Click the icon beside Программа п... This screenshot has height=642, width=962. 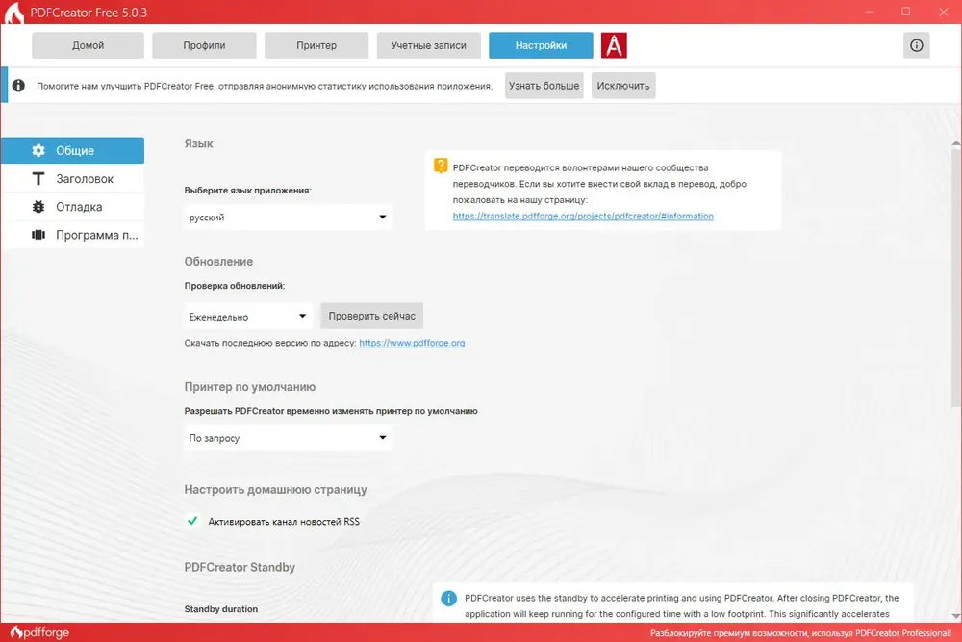tap(38, 235)
